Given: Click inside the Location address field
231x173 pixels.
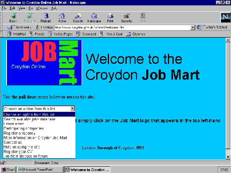Looking at the screenshot, I should coord(123,28).
